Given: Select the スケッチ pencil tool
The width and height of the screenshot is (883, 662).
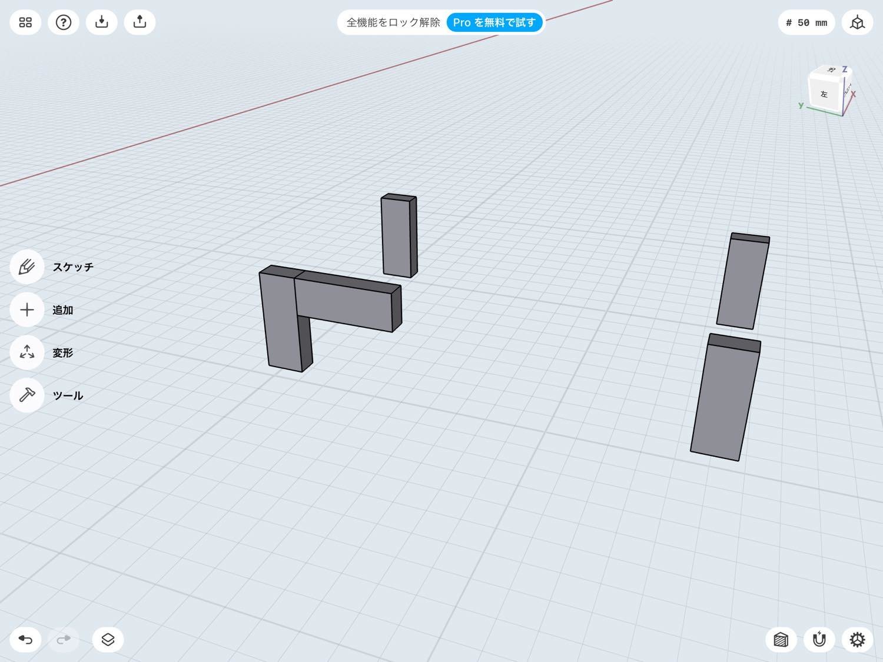Looking at the screenshot, I should tap(27, 267).
